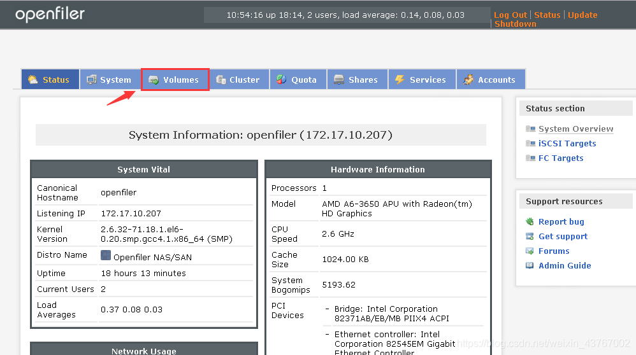Click the Uptime value 18 hours 13 minutes
Screen dimensions: 636x355
coord(143,273)
